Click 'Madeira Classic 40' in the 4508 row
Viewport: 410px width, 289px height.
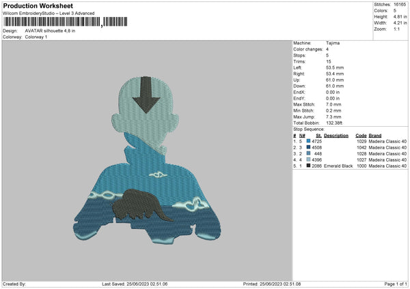click(387, 148)
